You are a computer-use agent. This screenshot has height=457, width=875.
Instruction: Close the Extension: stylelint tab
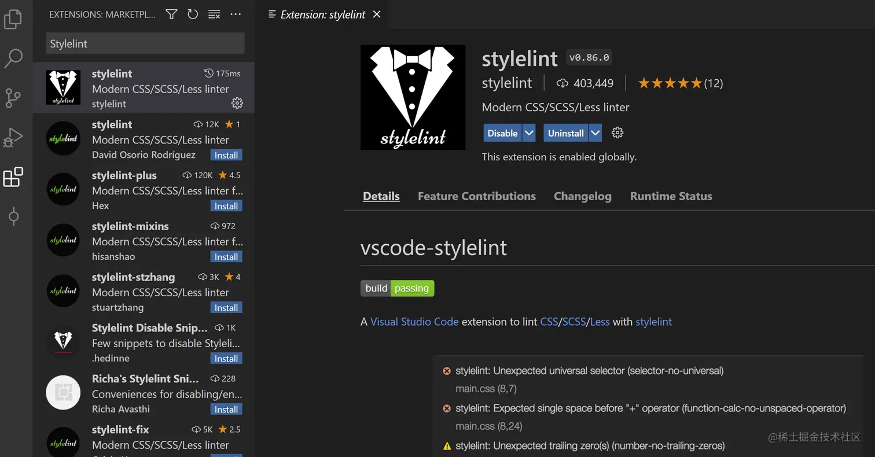(377, 14)
